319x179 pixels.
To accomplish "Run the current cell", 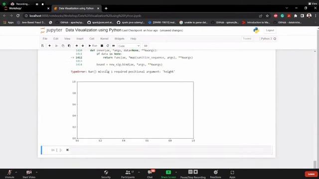I will point(93,46).
